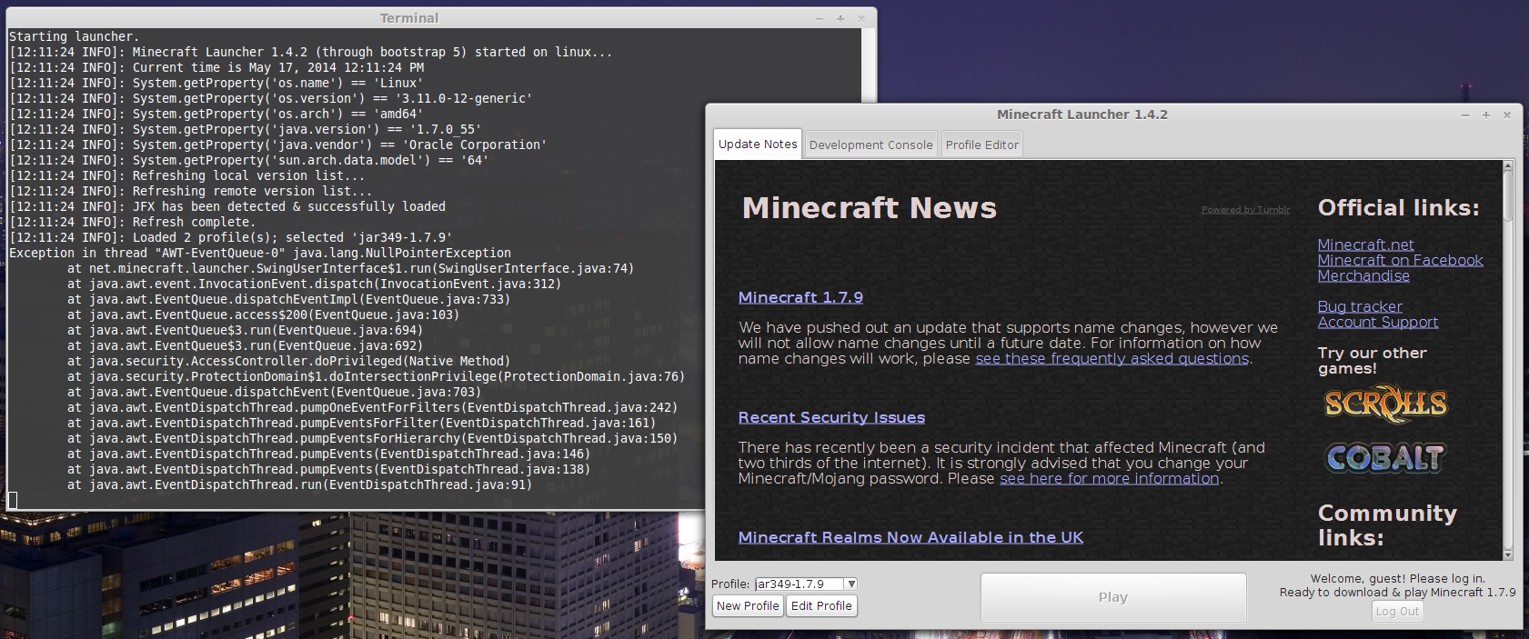Click the Scrolls game logo
Viewport: 1529px width, 639px height.
[1384, 404]
